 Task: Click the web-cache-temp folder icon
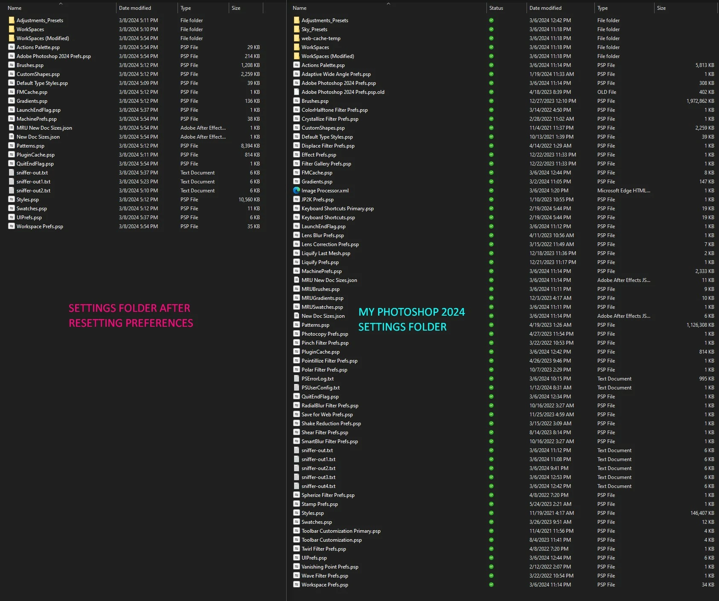(x=297, y=38)
